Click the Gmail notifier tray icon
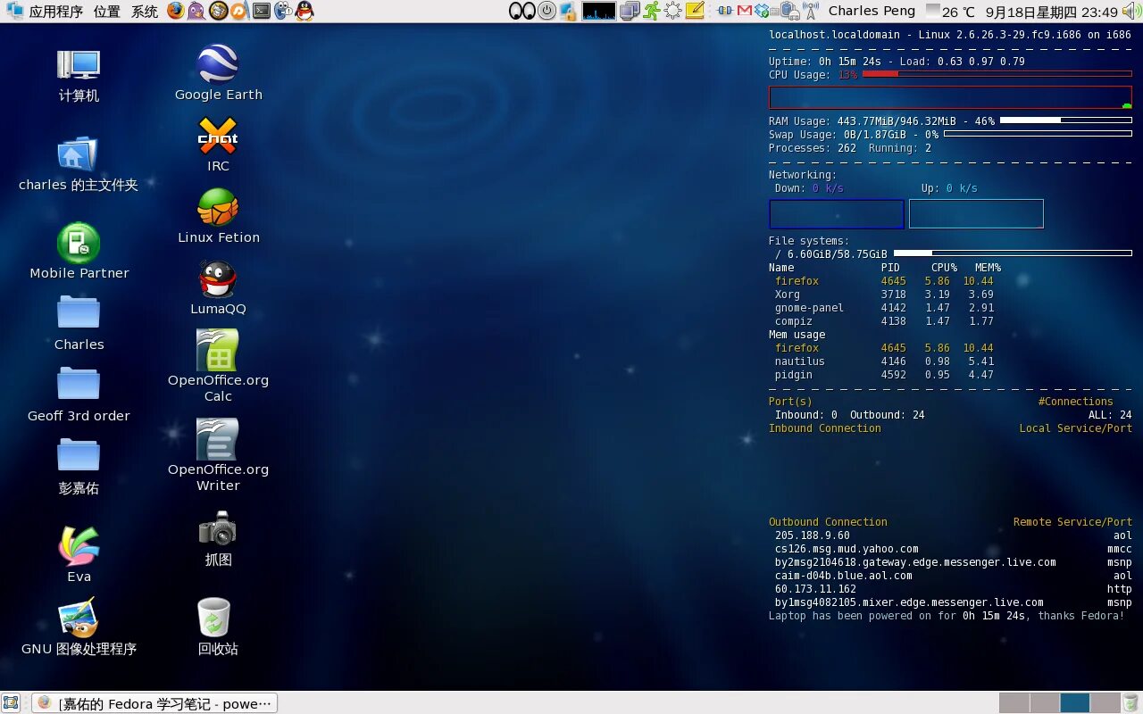1143x714 pixels. tap(745, 12)
